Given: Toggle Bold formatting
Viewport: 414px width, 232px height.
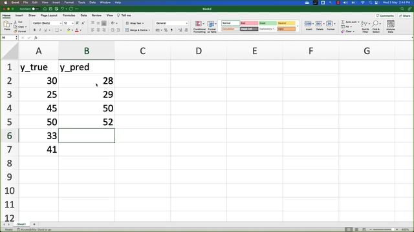Looking at the screenshot, I should (34, 30).
